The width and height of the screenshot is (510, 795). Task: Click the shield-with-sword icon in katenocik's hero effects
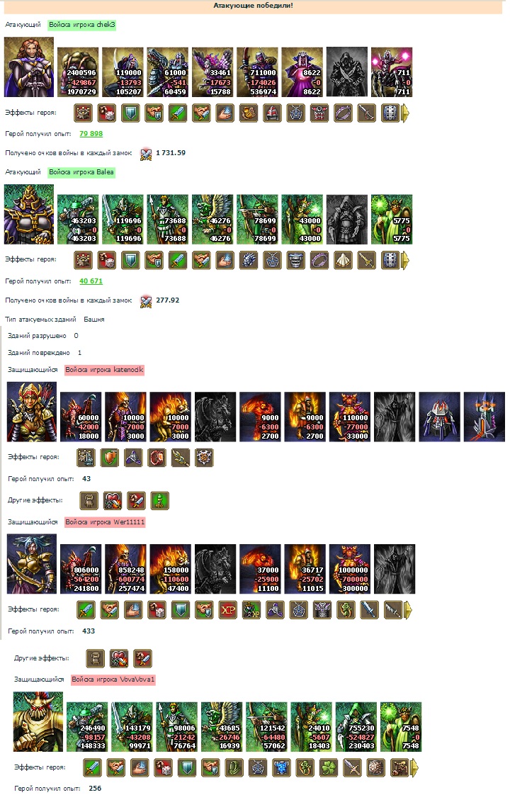(x=110, y=458)
